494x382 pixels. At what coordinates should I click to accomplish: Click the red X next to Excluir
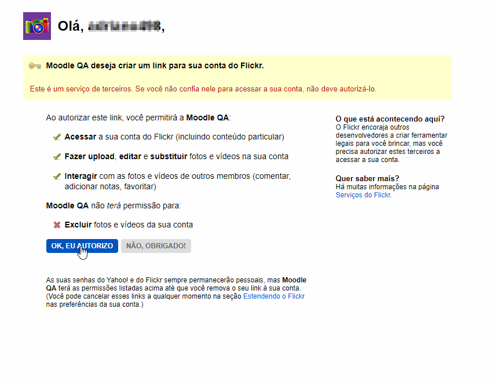click(57, 225)
